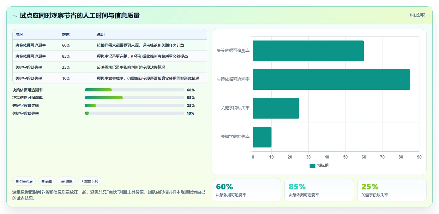Viewport: 439px width, 214px height.
Task: Click the x-axis tick label 0
Action: pyautogui.click(x=253, y=157)
